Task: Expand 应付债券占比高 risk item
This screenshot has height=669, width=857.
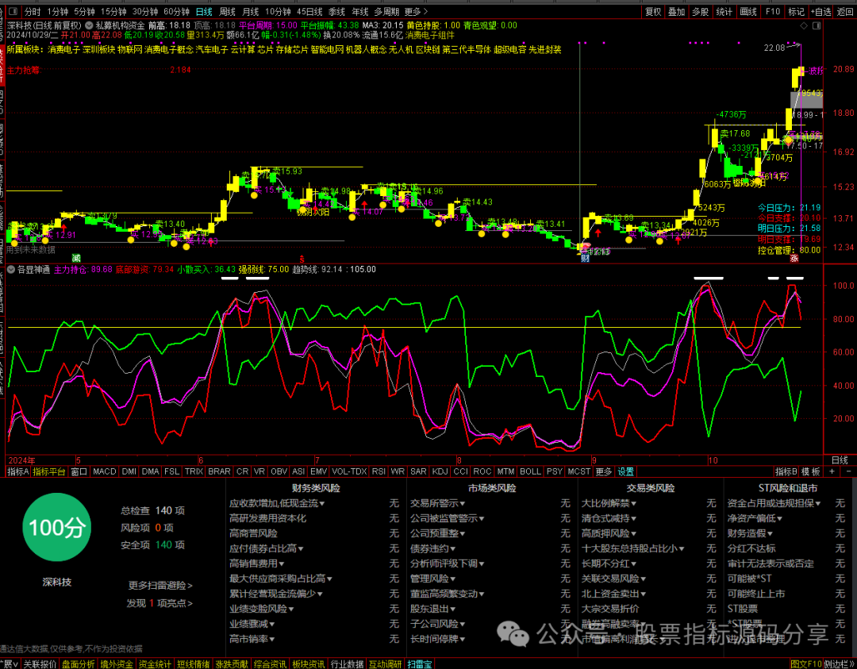Action: tap(267, 548)
